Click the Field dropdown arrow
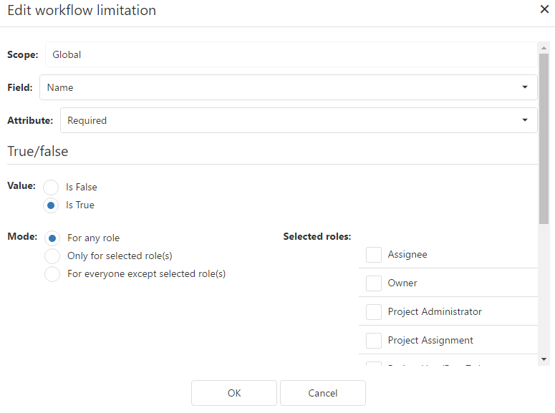The image size is (555, 413). pos(525,87)
